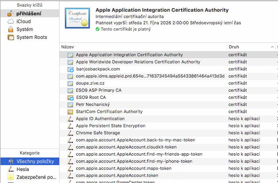
Task: Click the green valid certificate checkmark
Action: (98, 29)
